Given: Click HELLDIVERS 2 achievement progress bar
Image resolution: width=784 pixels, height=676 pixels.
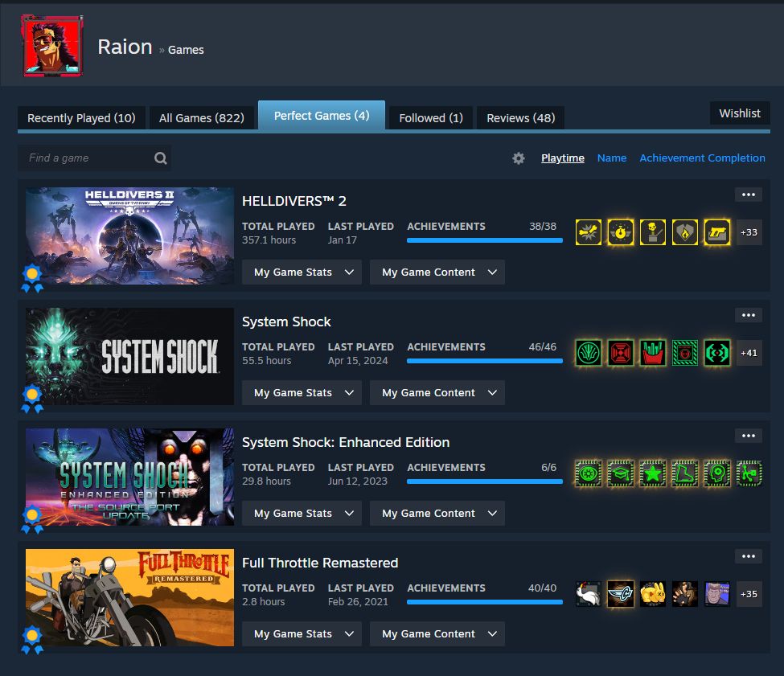Looking at the screenshot, I should coord(485,240).
